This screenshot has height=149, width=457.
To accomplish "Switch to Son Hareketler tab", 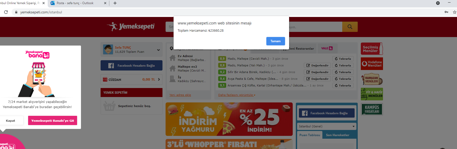I will tap(338, 135).
